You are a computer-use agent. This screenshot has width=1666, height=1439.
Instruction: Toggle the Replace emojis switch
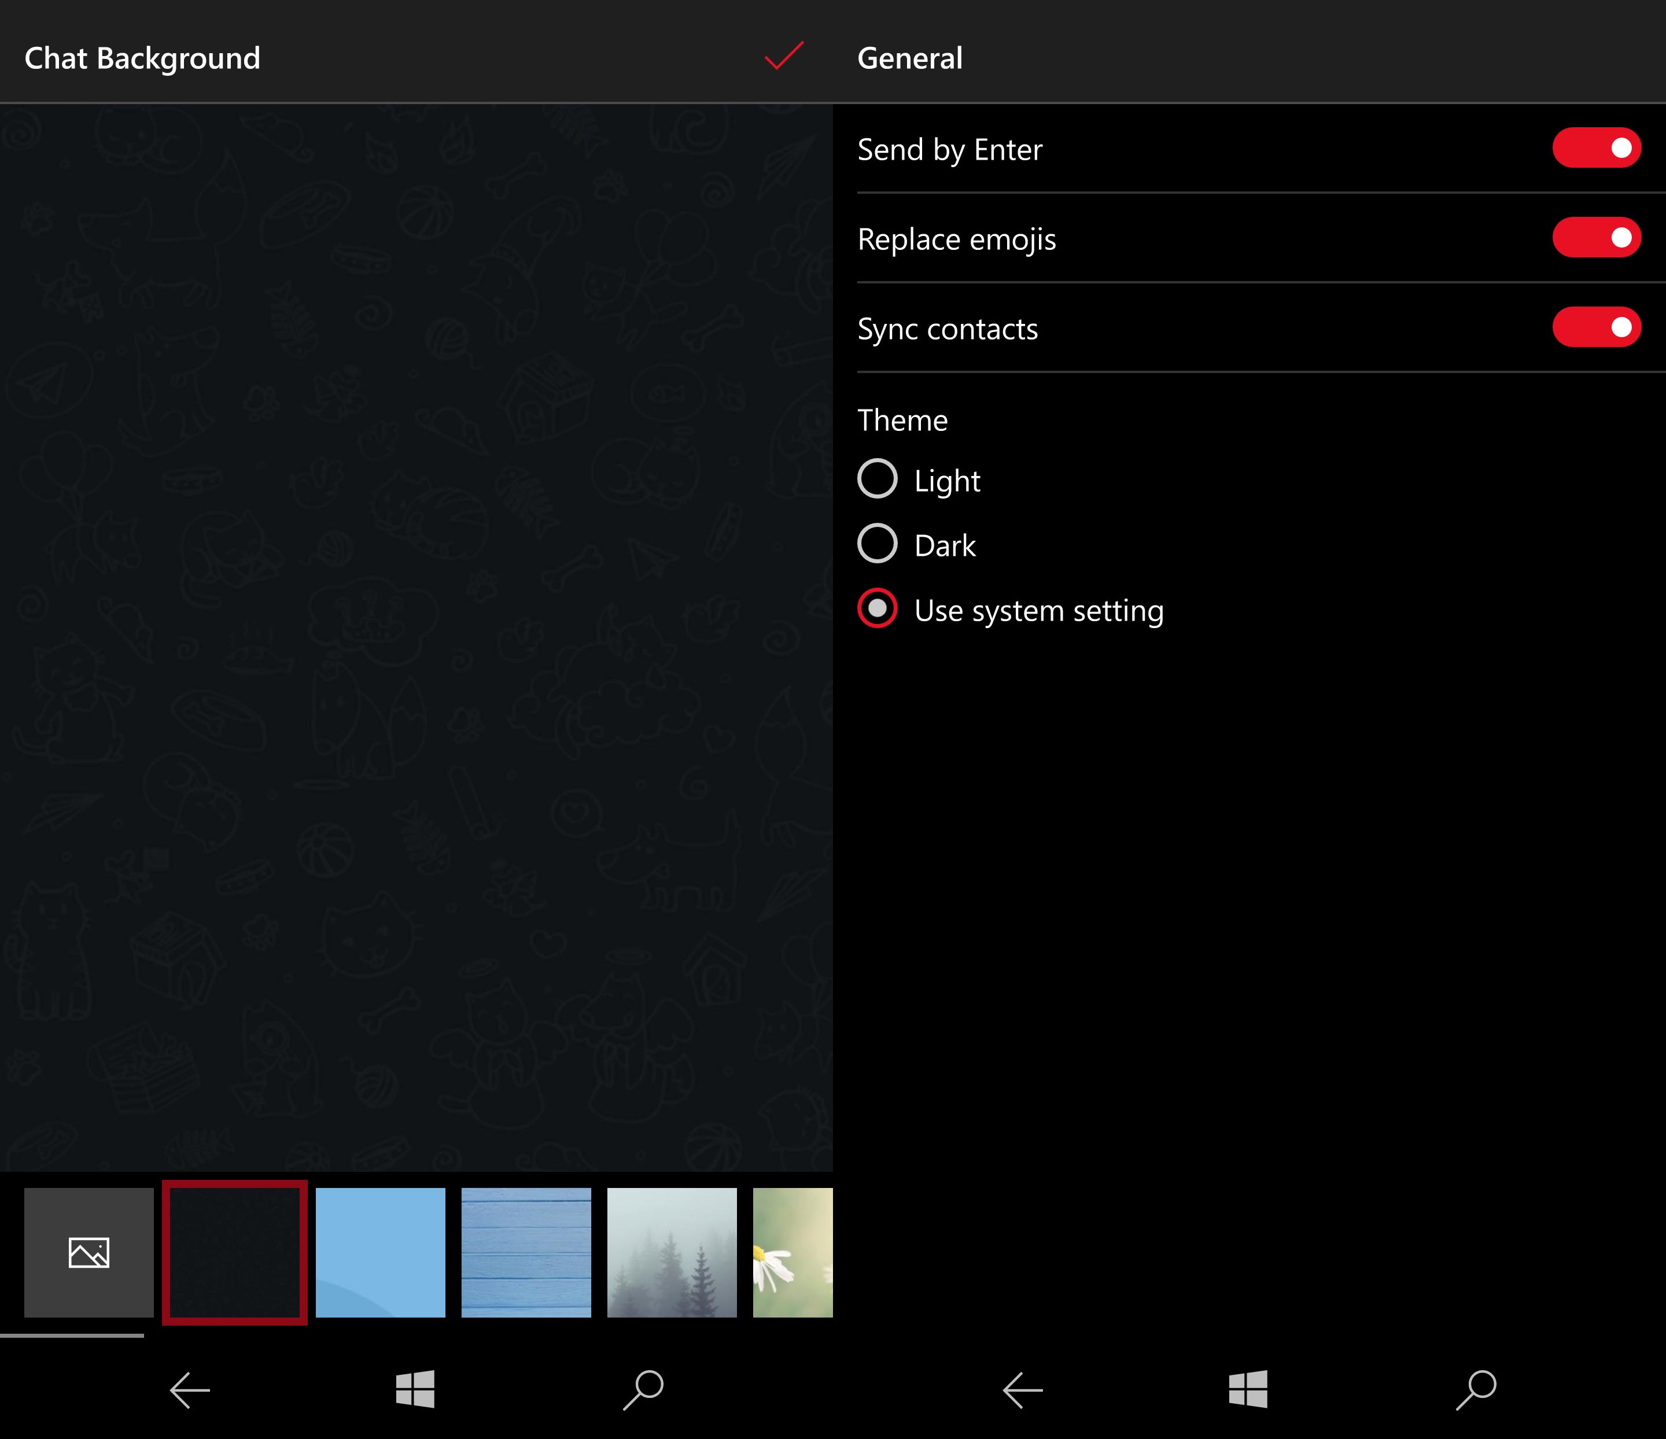pos(1596,237)
